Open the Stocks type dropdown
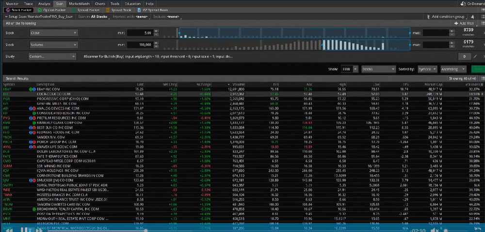The image size is (485, 232). pos(379,69)
